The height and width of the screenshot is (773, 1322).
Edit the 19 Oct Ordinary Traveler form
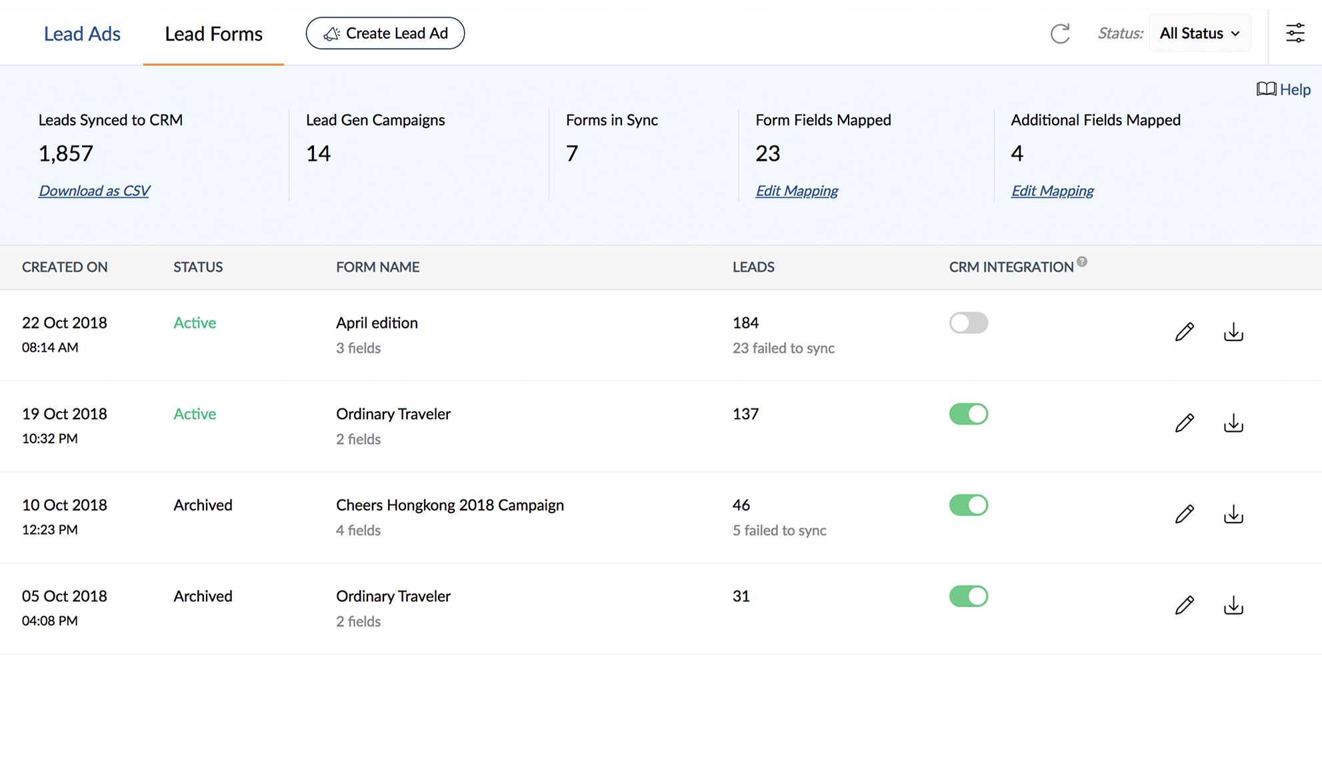click(1185, 422)
